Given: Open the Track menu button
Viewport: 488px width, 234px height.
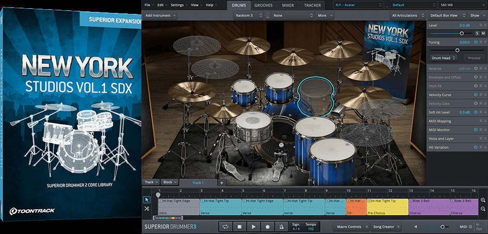Looking at the screenshot, I should [x=151, y=182].
